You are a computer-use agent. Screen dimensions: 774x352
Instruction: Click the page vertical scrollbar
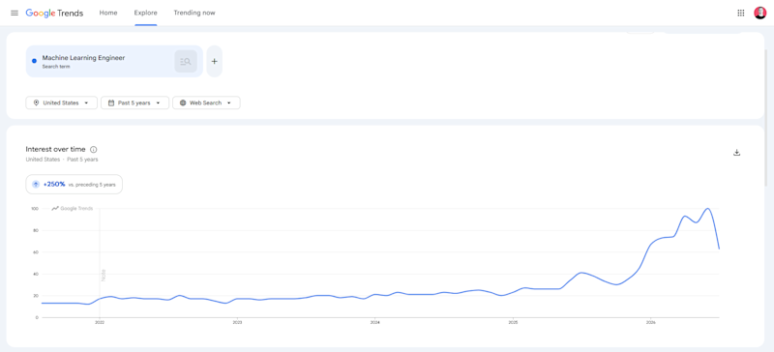pos(767,109)
